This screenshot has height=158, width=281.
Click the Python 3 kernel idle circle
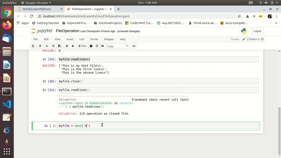262,39
